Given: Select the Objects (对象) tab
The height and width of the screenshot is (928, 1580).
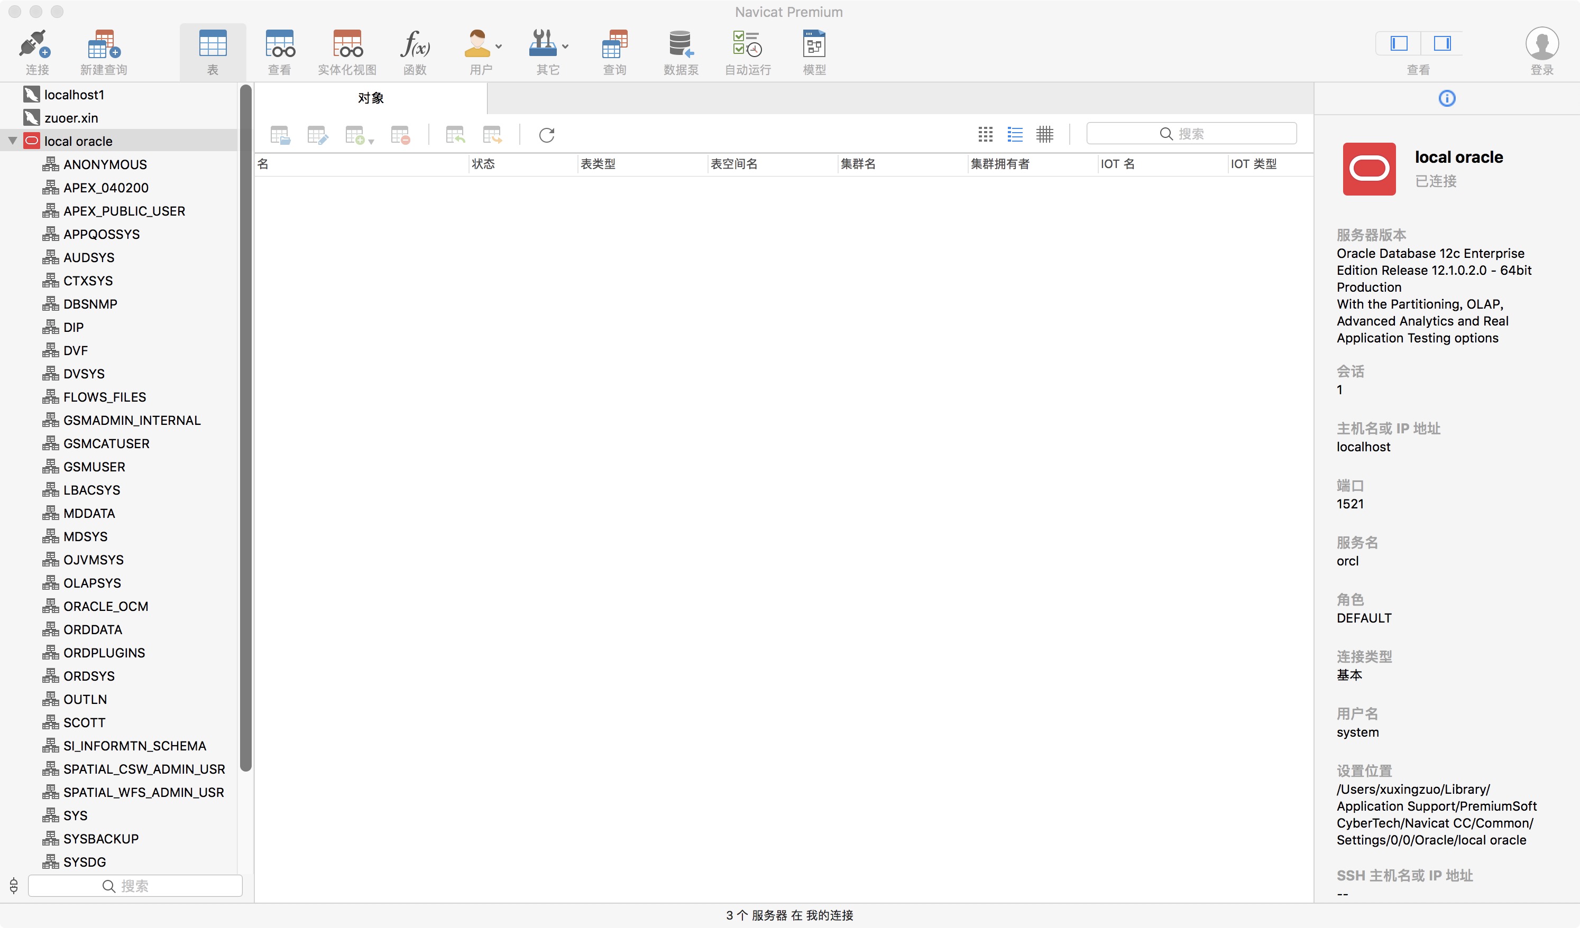Looking at the screenshot, I should [x=371, y=98].
